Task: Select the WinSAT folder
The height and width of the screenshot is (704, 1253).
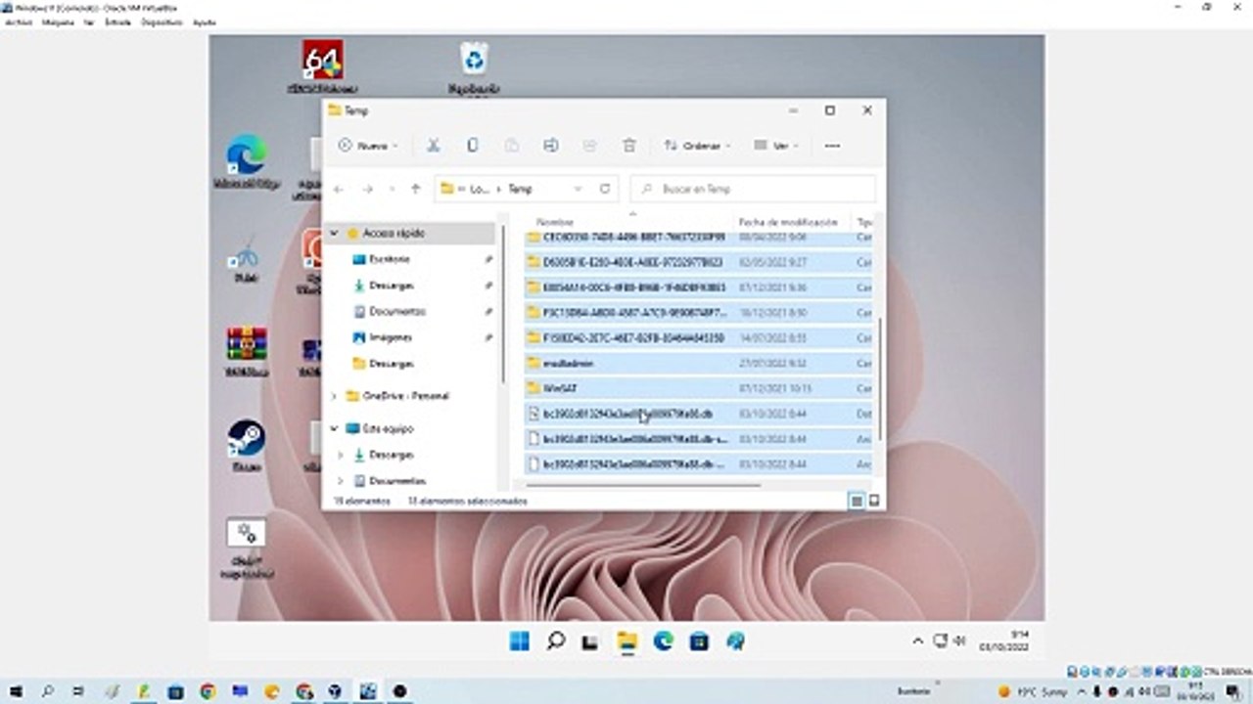Action: (x=698, y=388)
